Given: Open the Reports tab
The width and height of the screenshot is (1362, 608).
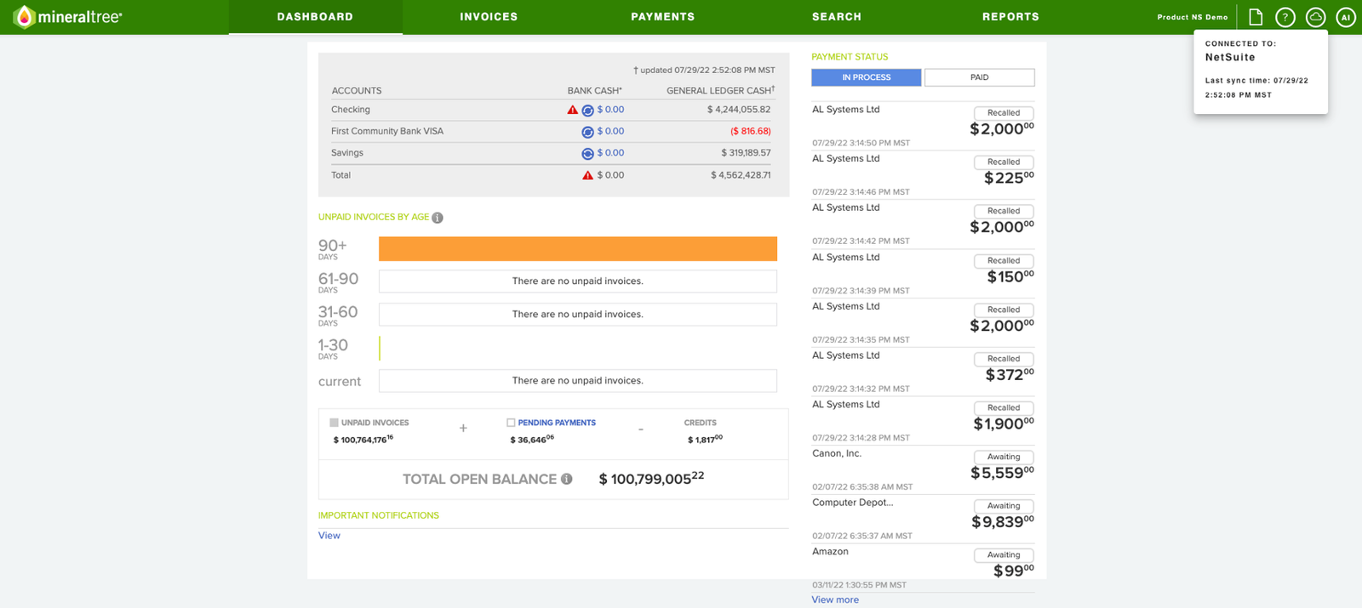Looking at the screenshot, I should click(x=1010, y=17).
